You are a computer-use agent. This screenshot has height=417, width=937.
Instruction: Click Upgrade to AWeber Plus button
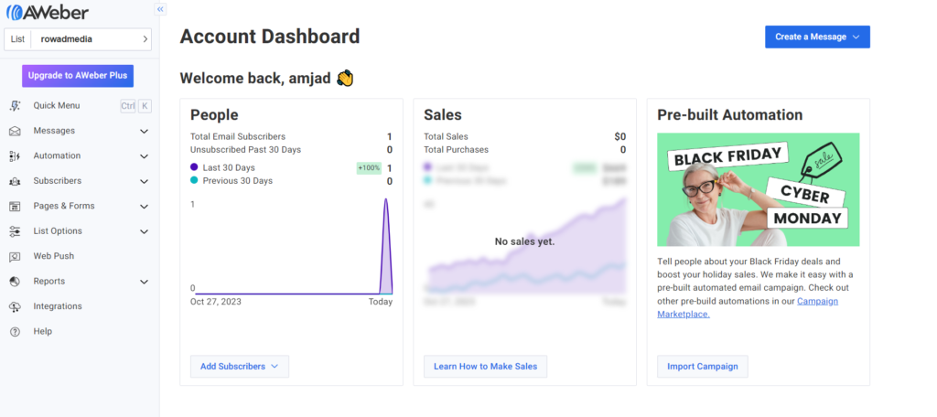point(78,76)
